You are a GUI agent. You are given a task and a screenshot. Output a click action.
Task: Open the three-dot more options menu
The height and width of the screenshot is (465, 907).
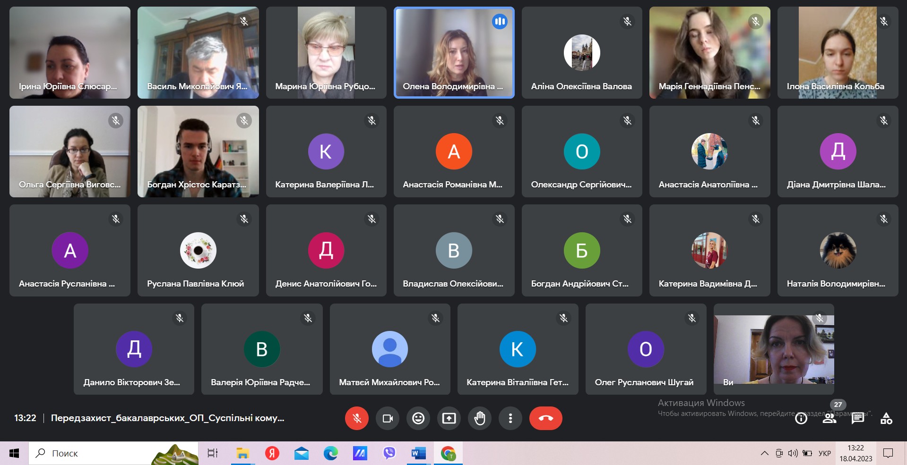(510, 418)
